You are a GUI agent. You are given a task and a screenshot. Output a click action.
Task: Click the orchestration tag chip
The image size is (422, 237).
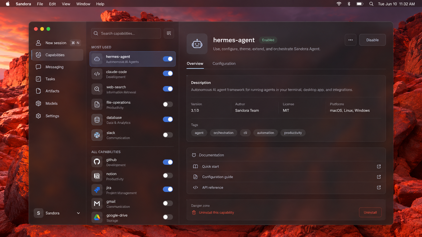[224, 133]
